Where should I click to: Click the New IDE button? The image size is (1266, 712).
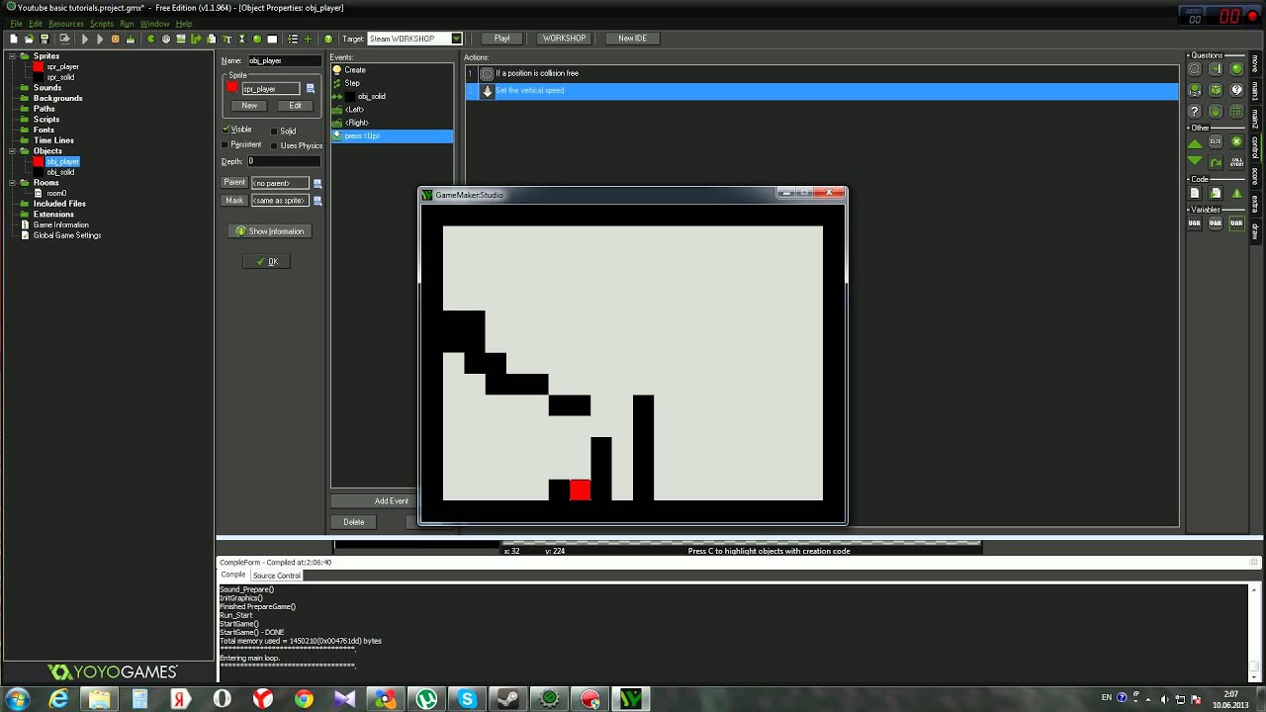(x=632, y=39)
